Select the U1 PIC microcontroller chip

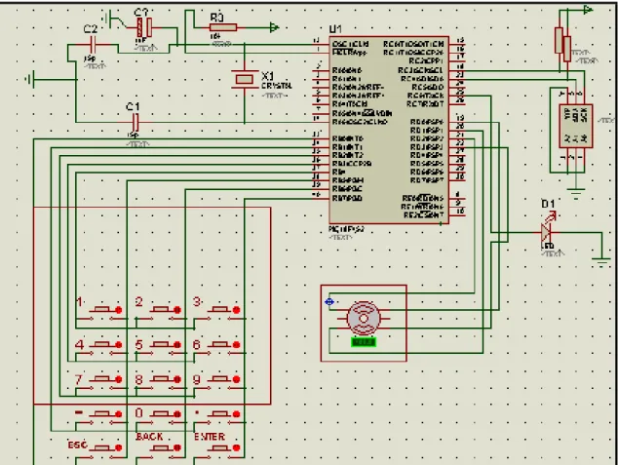coord(389,131)
